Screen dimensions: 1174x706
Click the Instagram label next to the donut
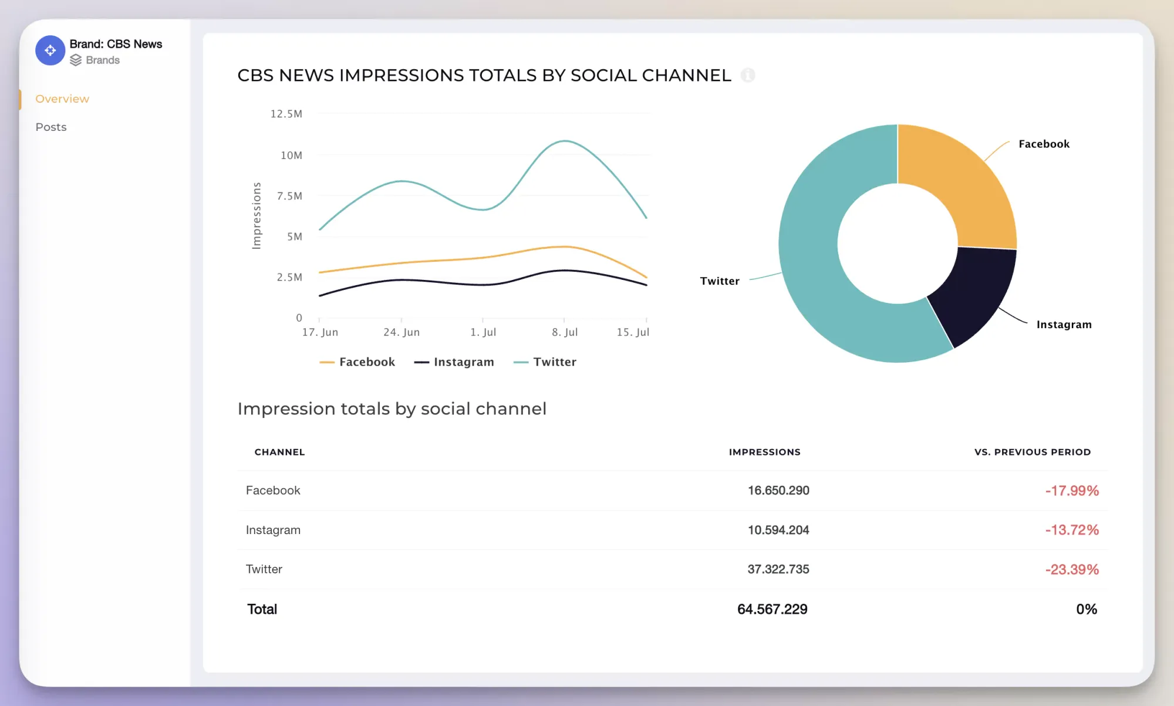click(x=1064, y=325)
